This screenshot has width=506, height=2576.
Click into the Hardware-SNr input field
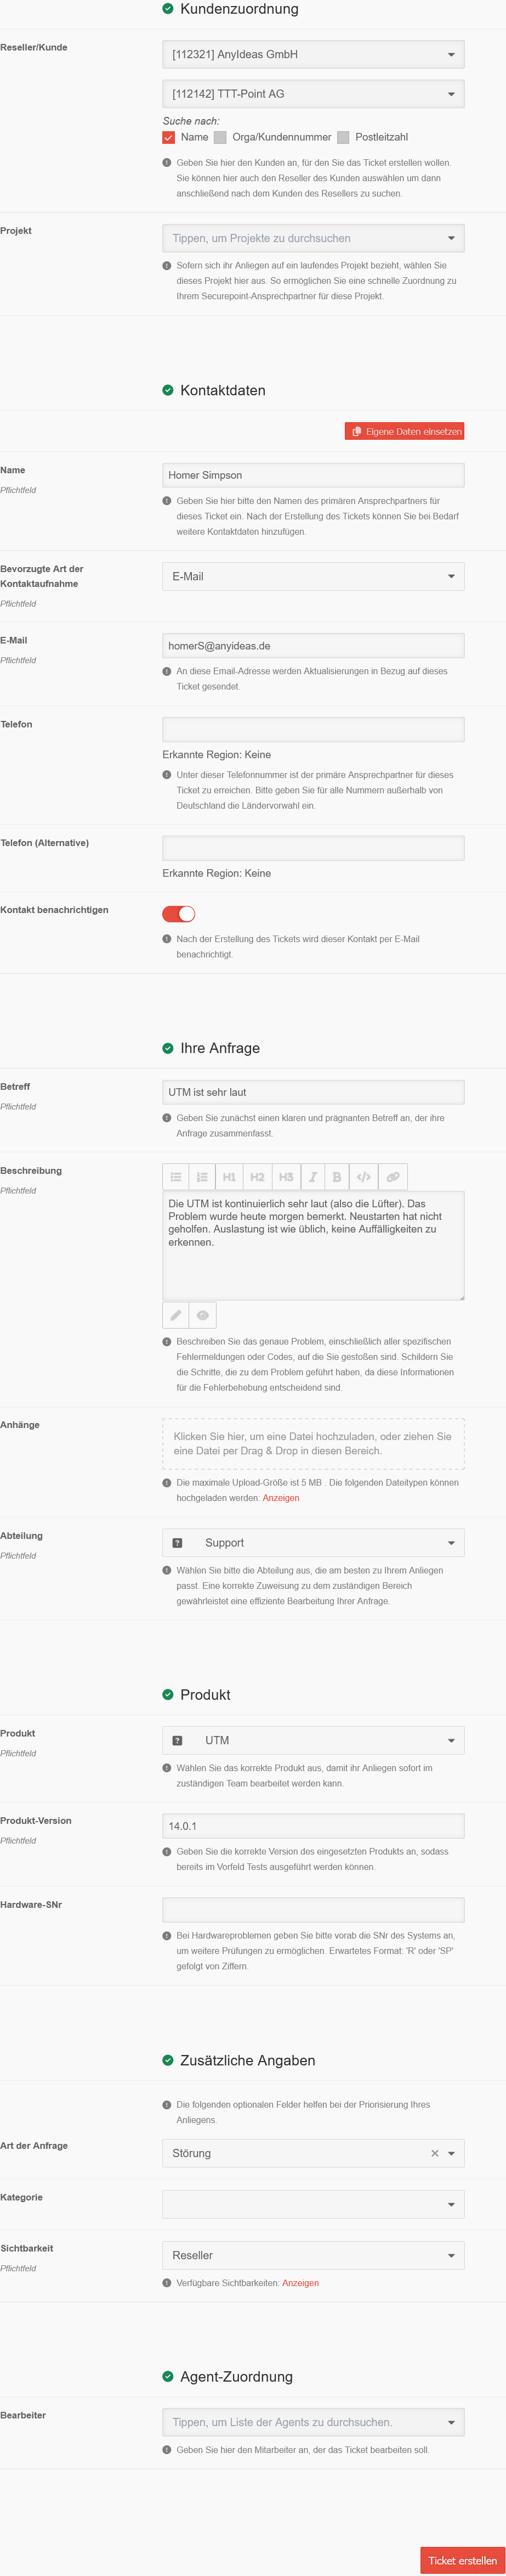coord(312,1910)
